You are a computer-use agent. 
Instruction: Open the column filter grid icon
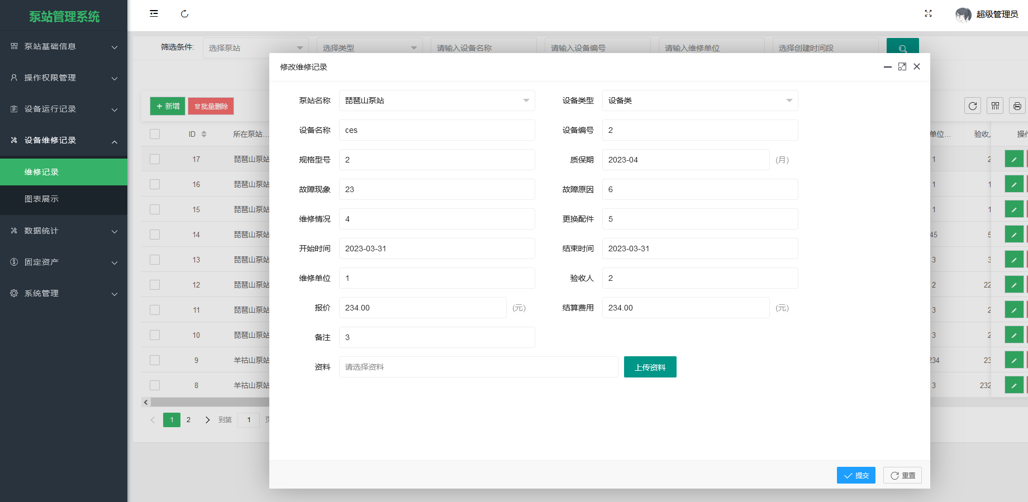[x=995, y=106]
